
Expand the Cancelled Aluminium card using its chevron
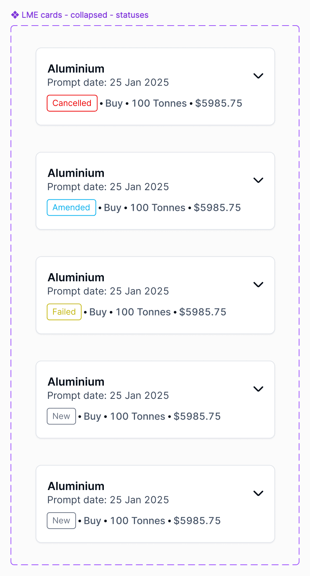point(258,76)
